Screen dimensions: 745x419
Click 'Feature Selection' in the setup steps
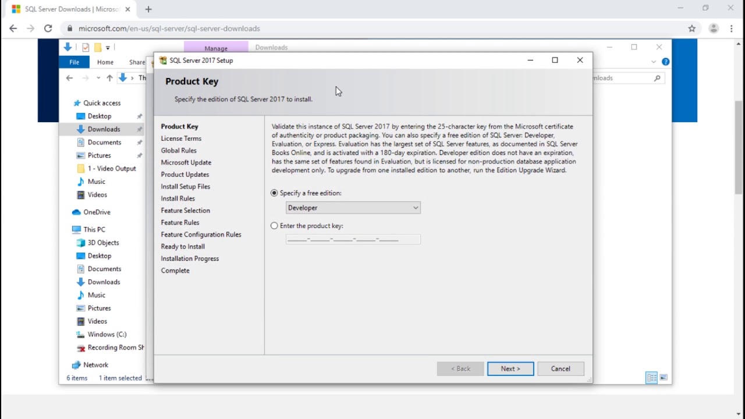coord(186,211)
